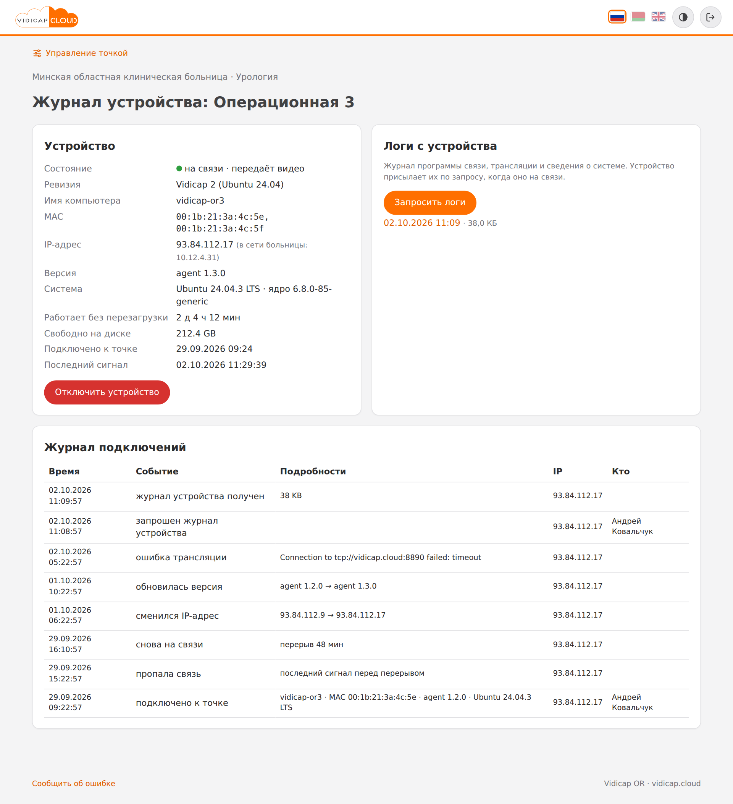Image resolution: width=733 pixels, height=804 pixels.
Task: Click the перерыв 48 мин detail
Action: click(312, 644)
